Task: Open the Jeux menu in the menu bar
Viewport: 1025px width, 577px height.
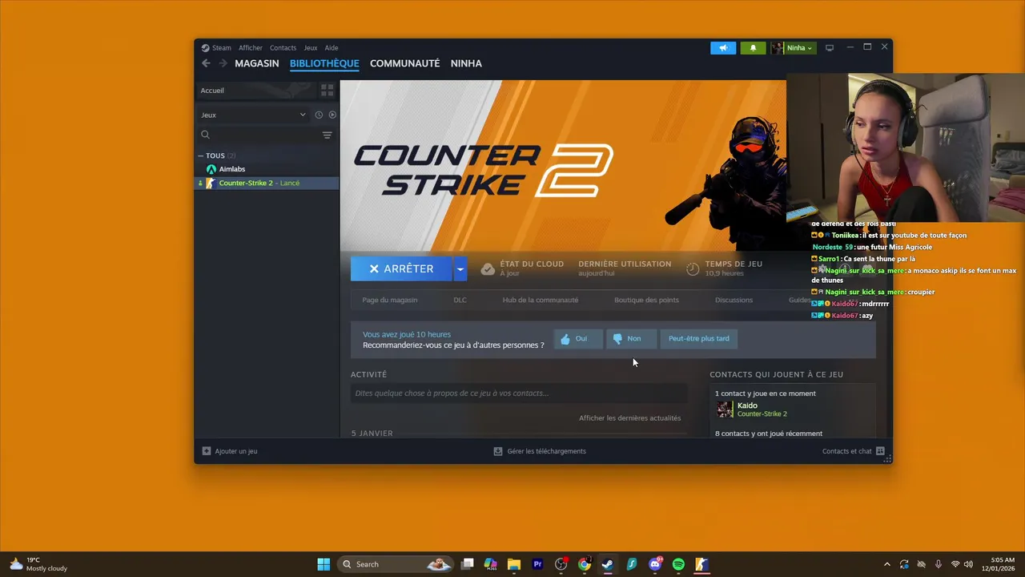Action: pos(310,48)
